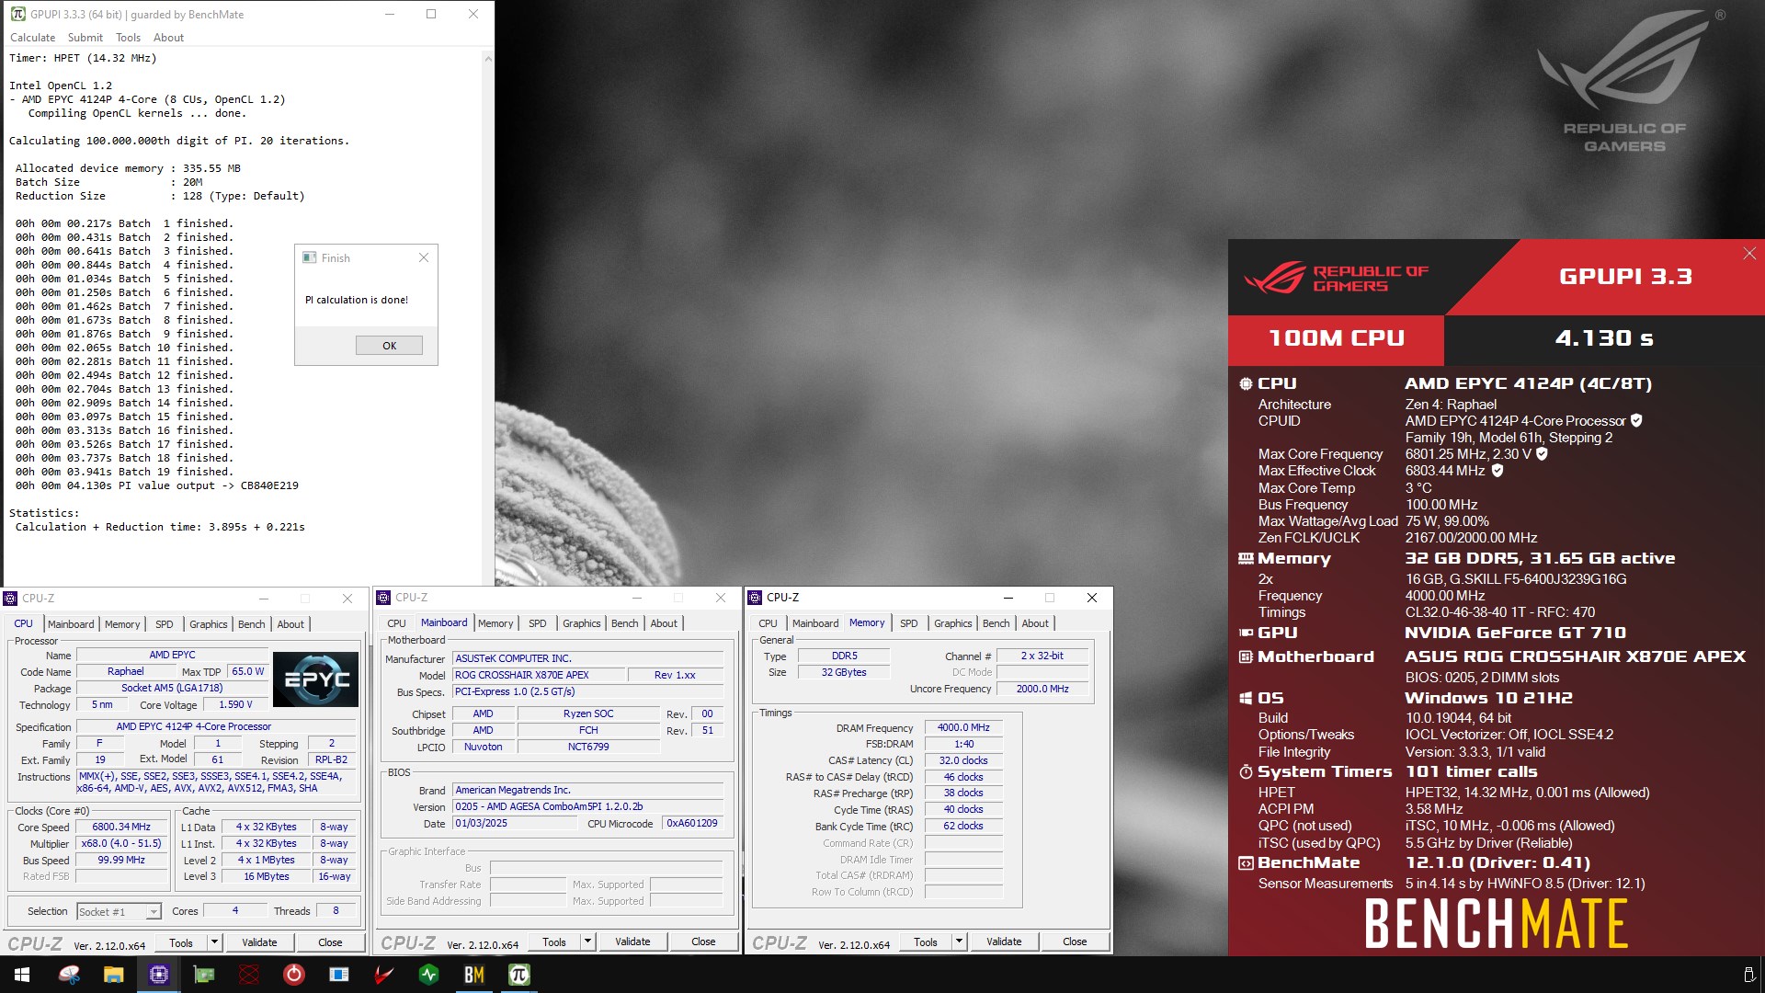Open the Calculate menu in GPUPI
Image resolution: width=1765 pixels, height=993 pixels.
click(x=32, y=38)
